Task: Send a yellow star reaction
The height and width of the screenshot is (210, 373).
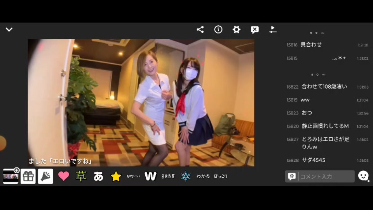Action: point(116,177)
